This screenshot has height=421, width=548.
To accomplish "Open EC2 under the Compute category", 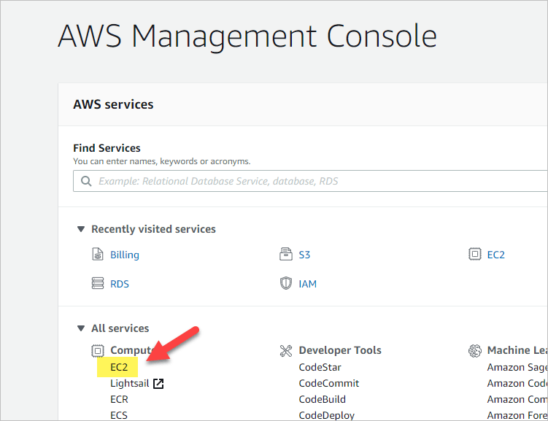I will tap(119, 367).
